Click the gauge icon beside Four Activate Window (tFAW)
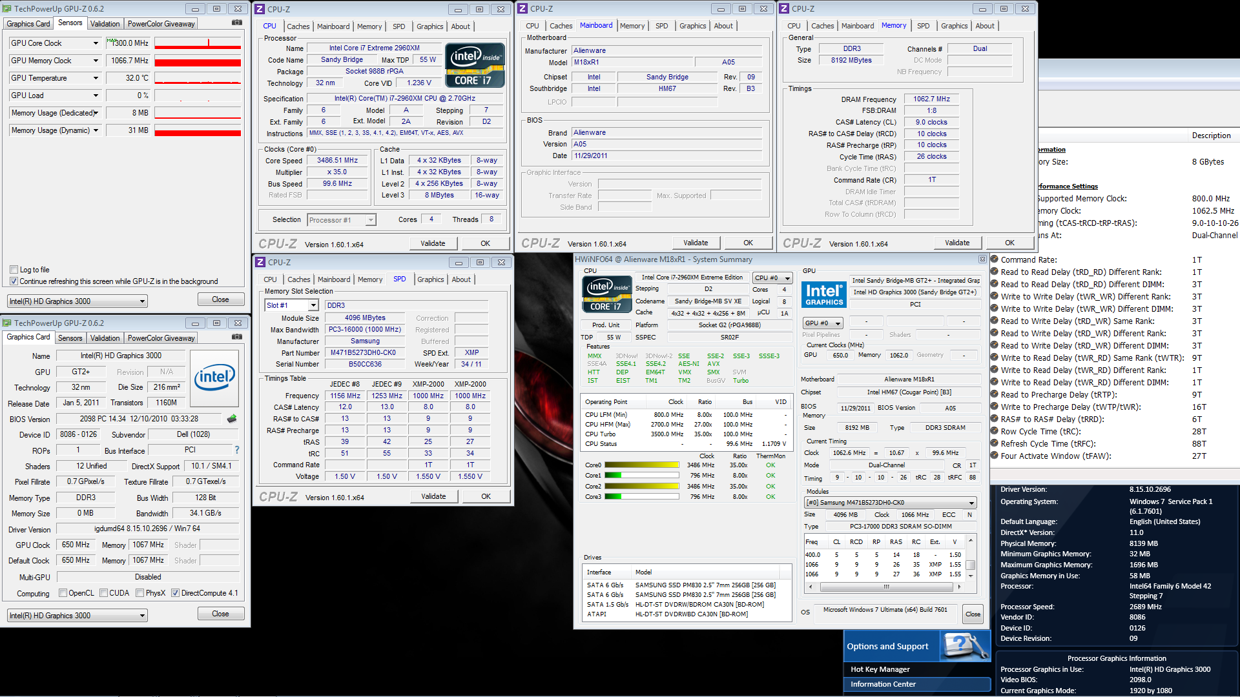The height and width of the screenshot is (697, 1240). 995,456
